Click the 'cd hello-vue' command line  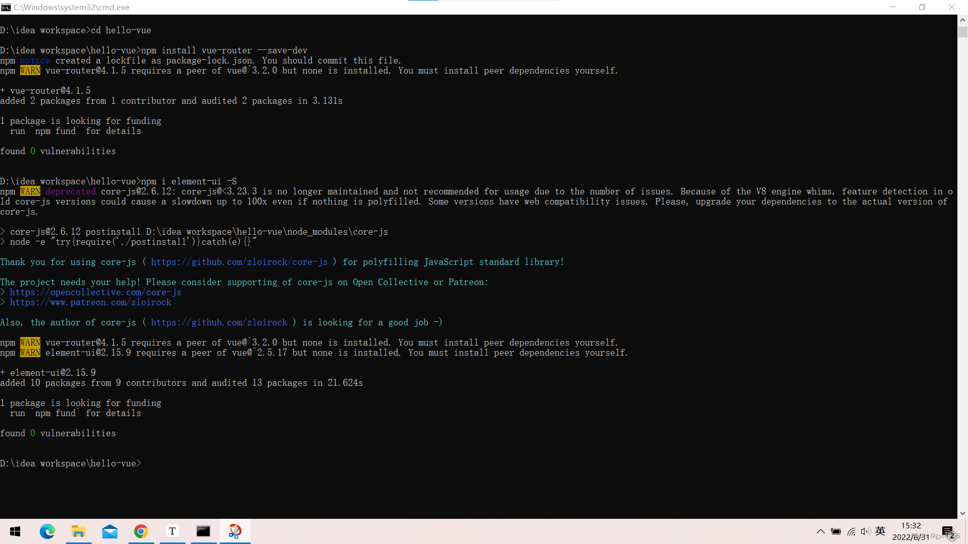[x=76, y=30]
